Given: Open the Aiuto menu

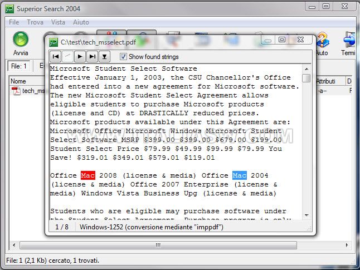Looking at the screenshot, I should point(81,22).
